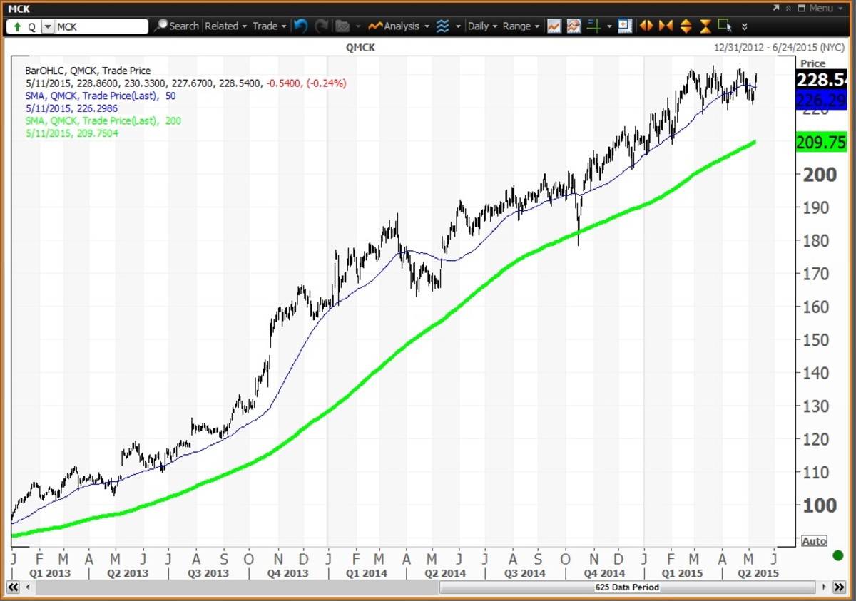Click the Undo icon in the toolbar
This screenshot has height=601, width=856.
(x=300, y=26)
